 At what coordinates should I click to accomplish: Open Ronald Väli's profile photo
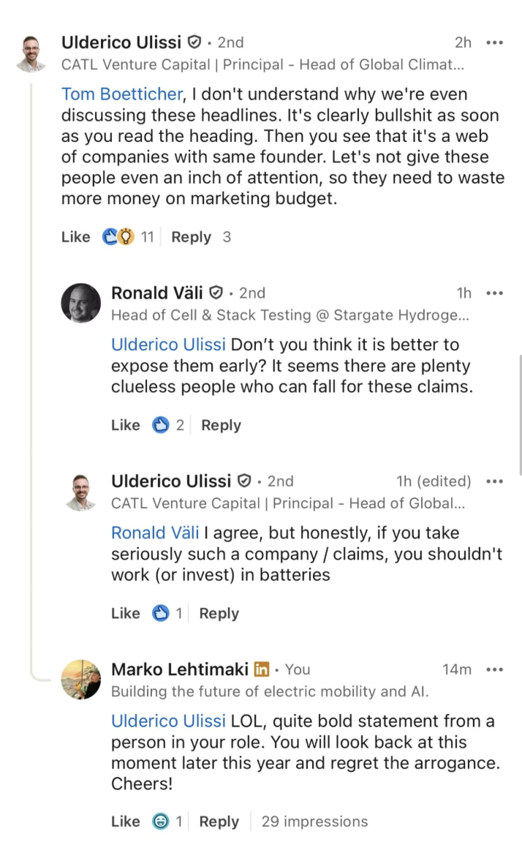pyautogui.click(x=80, y=303)
